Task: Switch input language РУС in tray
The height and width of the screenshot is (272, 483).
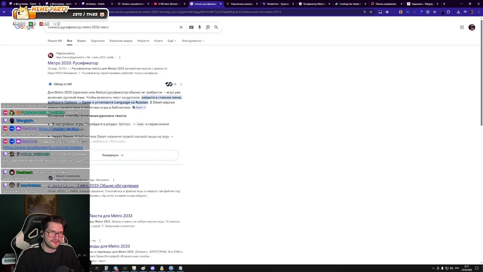Action: (x=457, y=268)
